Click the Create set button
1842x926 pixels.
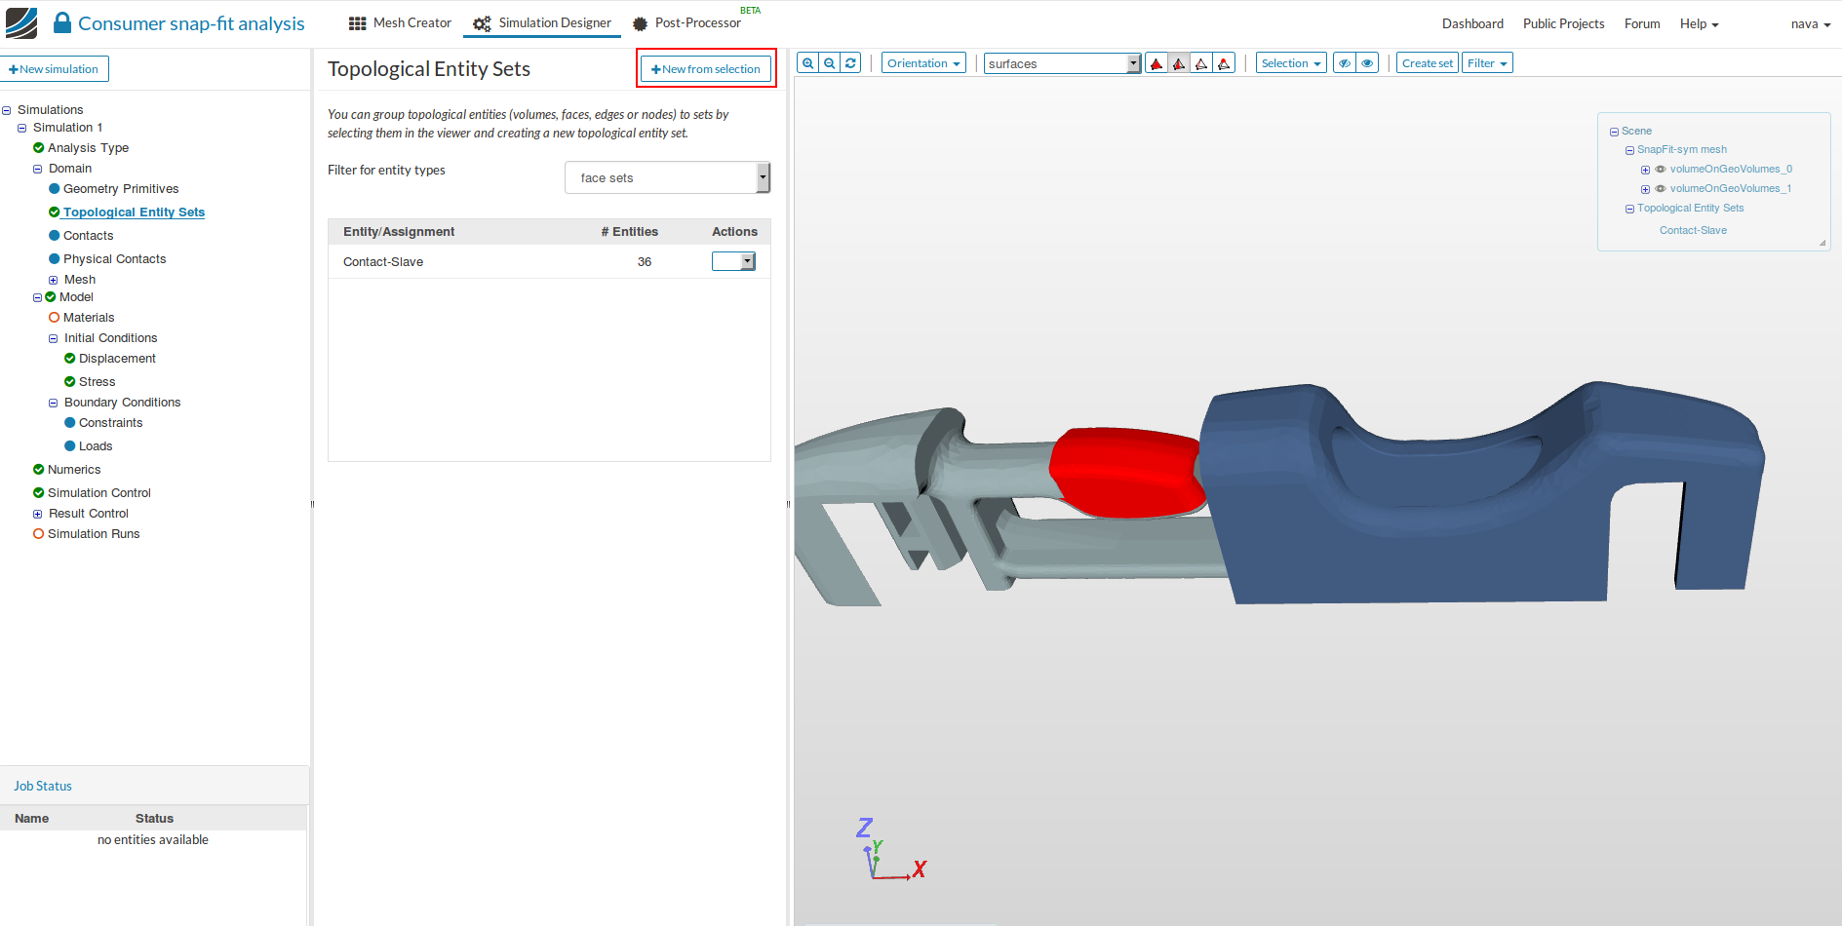pos(1428,63)
